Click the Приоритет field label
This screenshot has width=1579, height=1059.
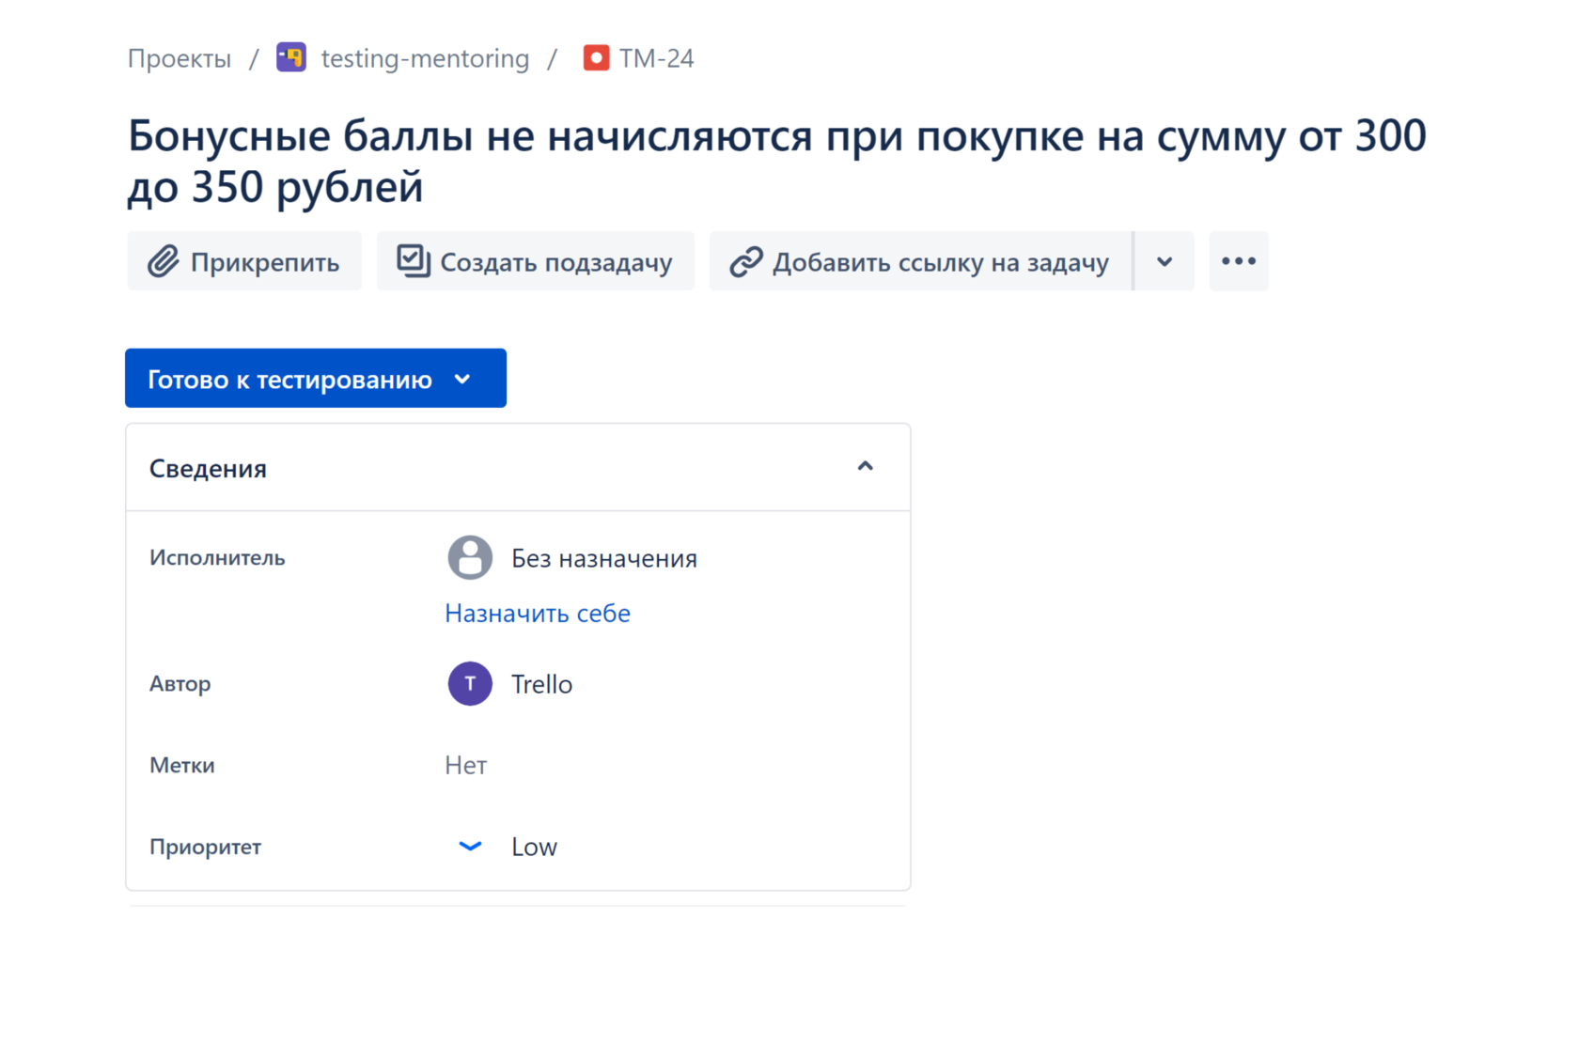click(205, 847)
